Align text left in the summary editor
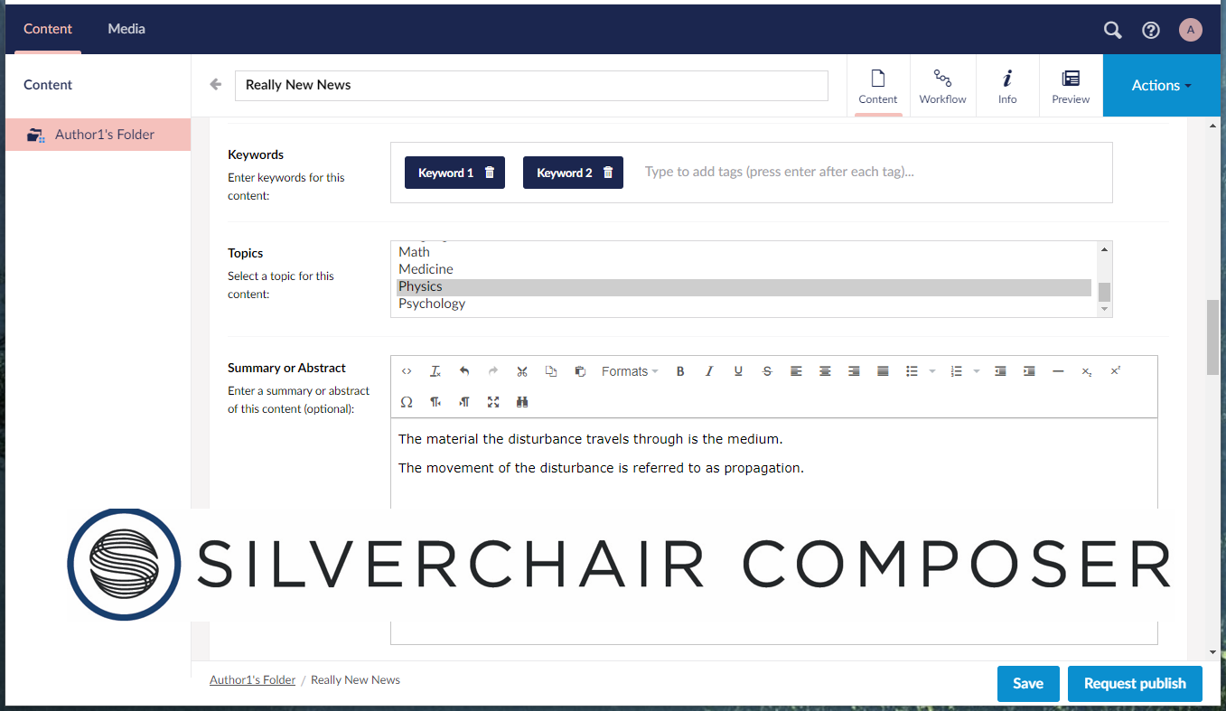The image size is (1226, 711). [796, 371]
